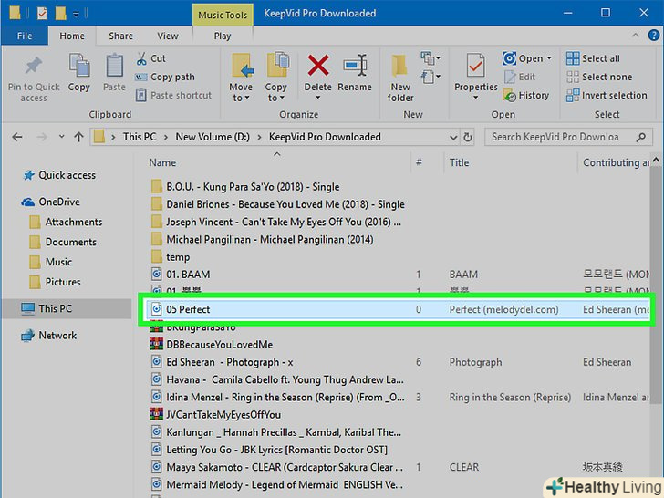Open the address bar history dropdown
This screenshot has height=498, width=664.
(x=451, y=137)
